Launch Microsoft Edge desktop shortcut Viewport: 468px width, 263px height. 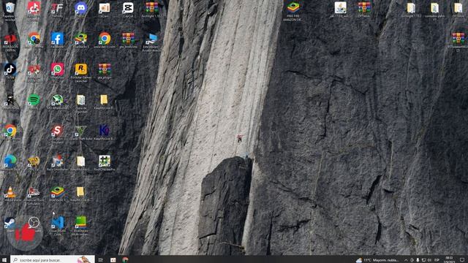pos(10,163)
